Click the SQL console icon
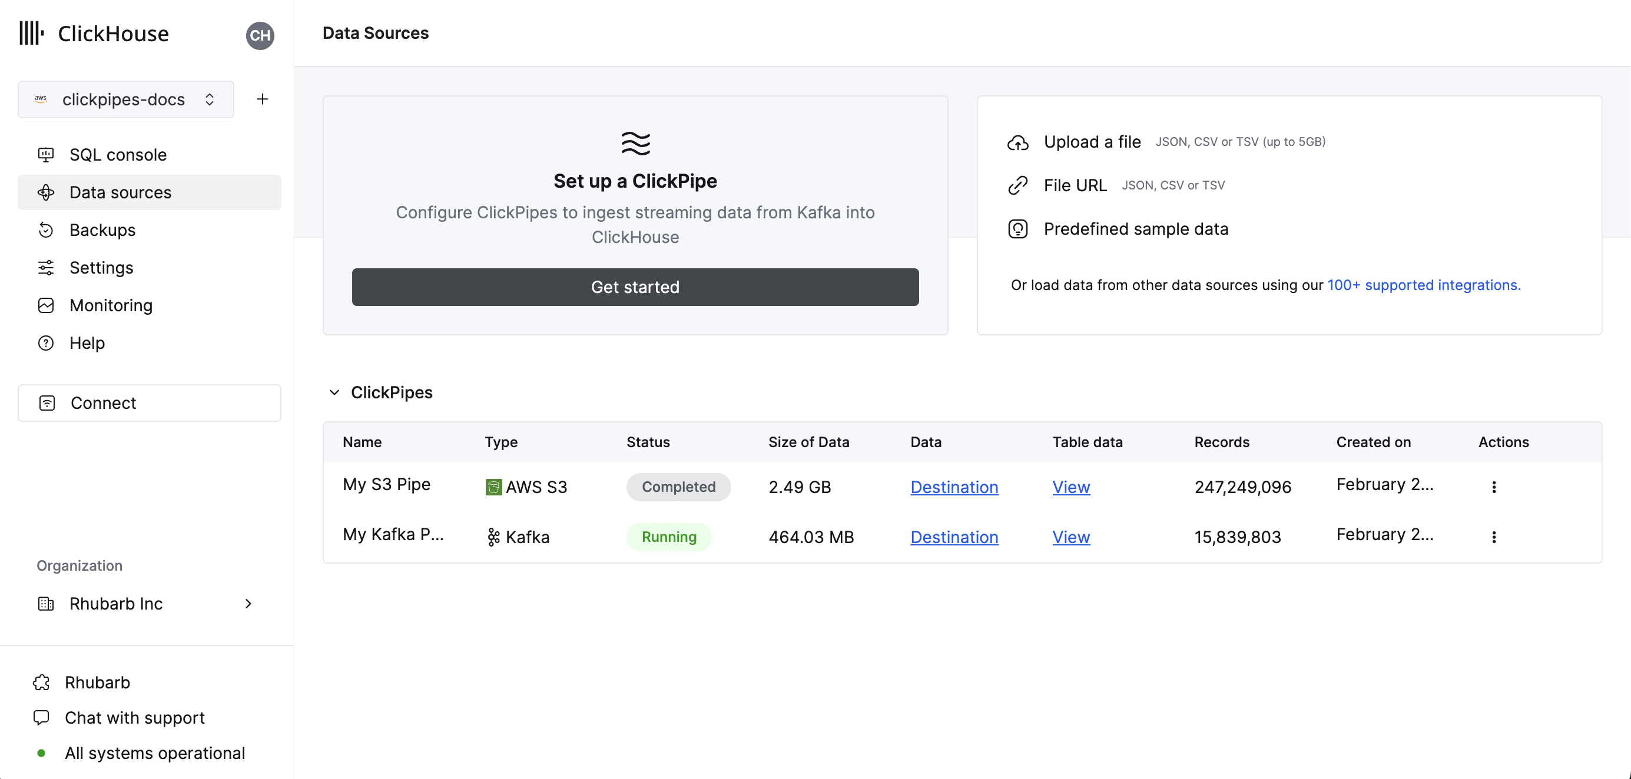The height and width of the screenshot is (779, 1631). [46, 154]
